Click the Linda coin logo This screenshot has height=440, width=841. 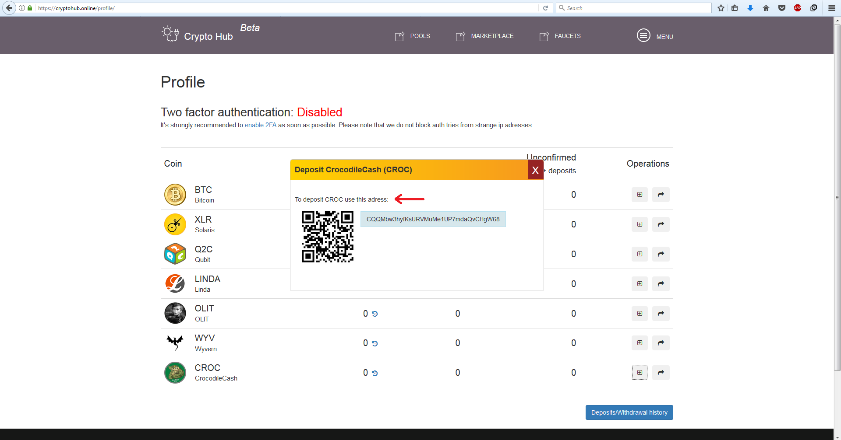click(x=175, y=284)
